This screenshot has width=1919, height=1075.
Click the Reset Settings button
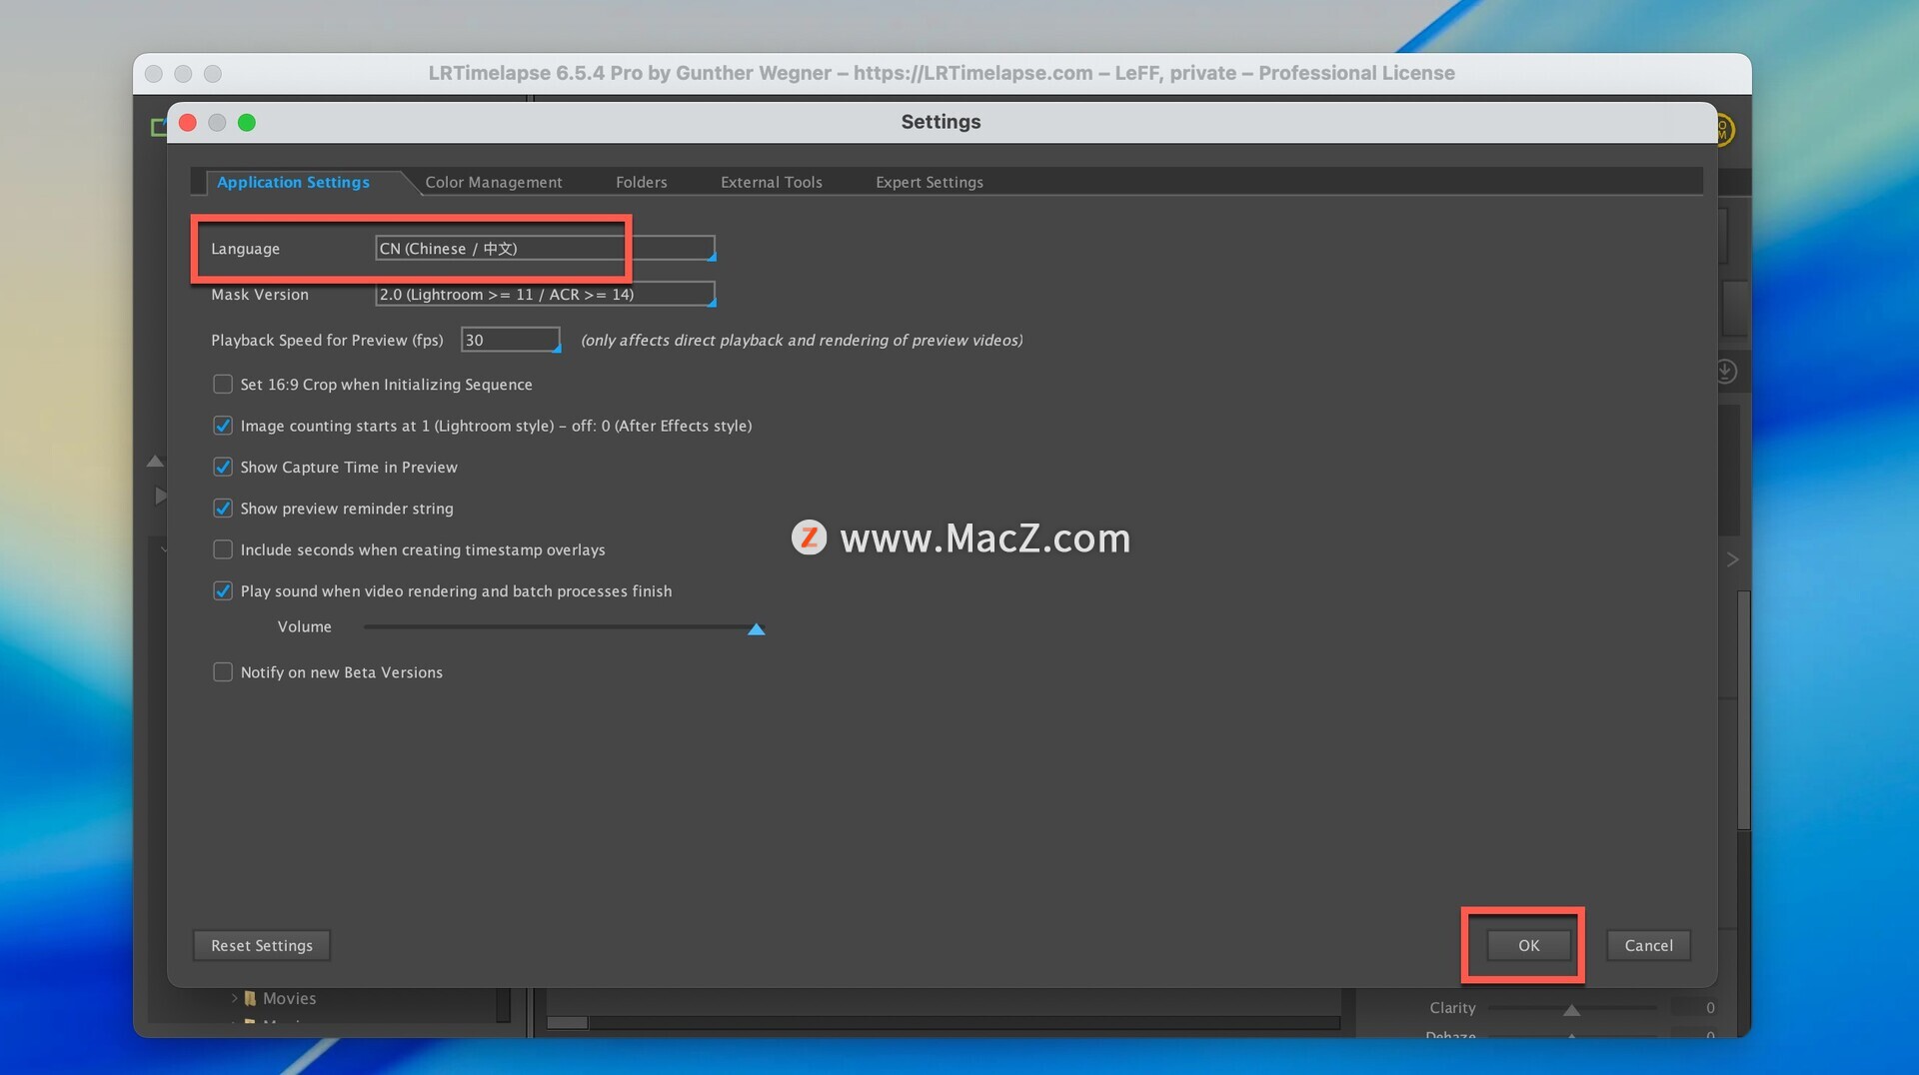tap(262, 945)
